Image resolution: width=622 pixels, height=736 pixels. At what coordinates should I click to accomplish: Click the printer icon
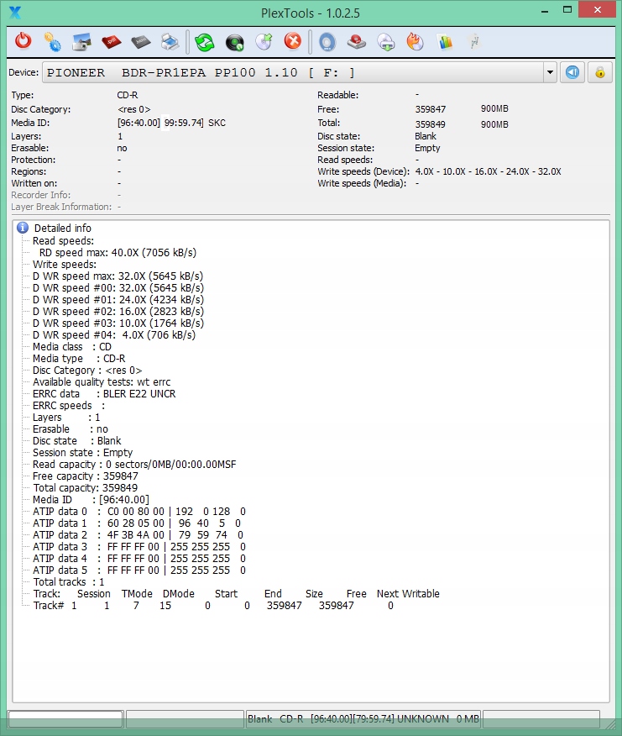(170, 41)
